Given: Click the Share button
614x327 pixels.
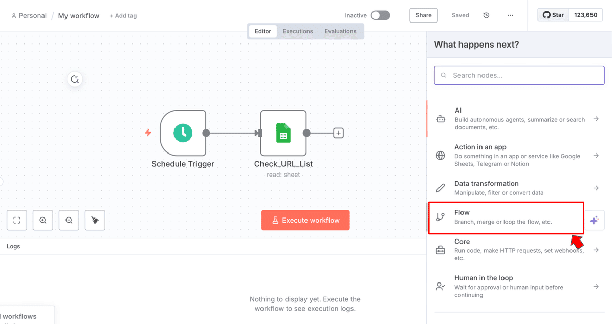Looking at the screenshot, I should coord(423,15).
